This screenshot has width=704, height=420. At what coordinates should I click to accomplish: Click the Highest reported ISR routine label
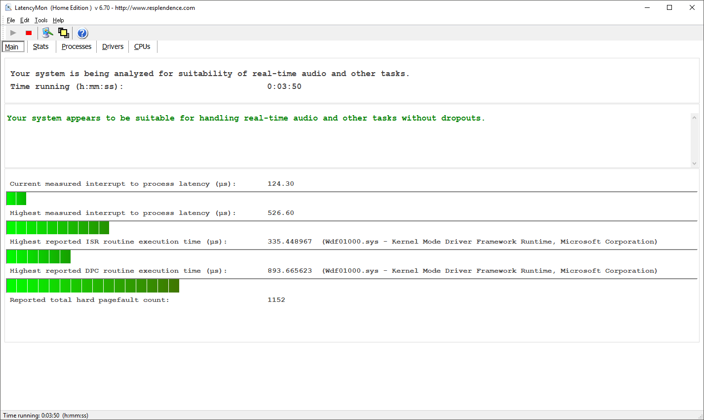pos(118,242)
